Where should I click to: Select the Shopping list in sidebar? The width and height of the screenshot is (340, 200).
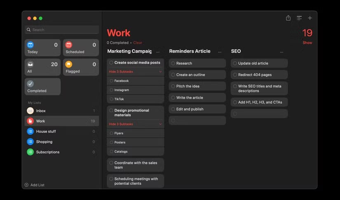coord(44,142)
